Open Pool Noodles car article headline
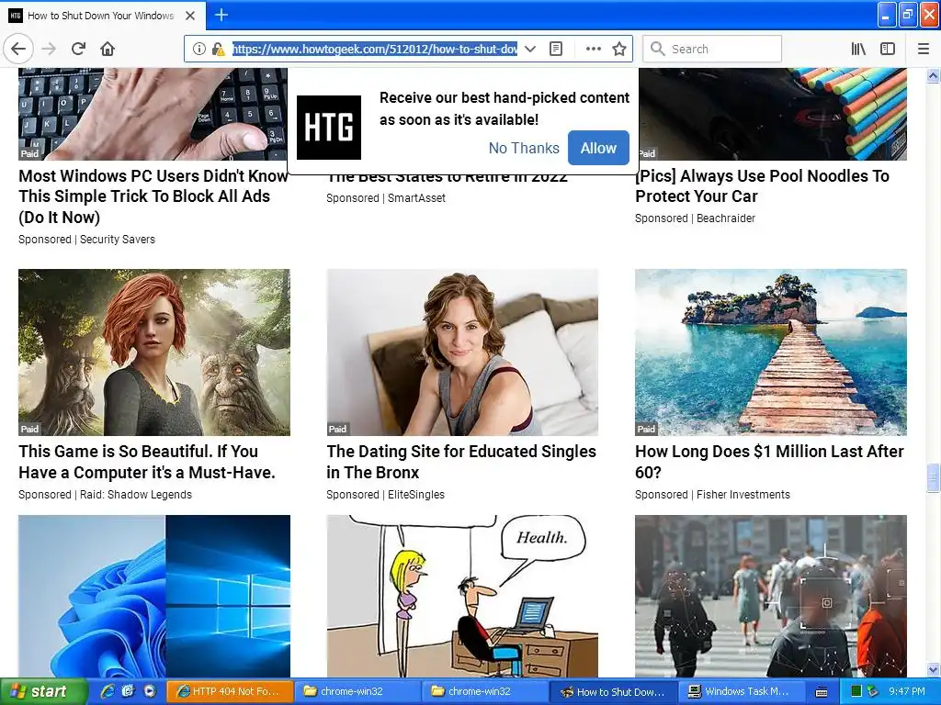The width and height of the screenshot is (941, 705). click(x=762, y=185)
